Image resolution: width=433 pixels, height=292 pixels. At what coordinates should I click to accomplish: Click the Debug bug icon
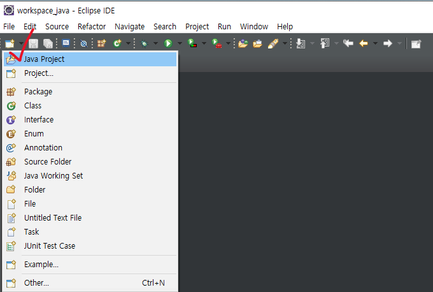click(x=145, y=43)
